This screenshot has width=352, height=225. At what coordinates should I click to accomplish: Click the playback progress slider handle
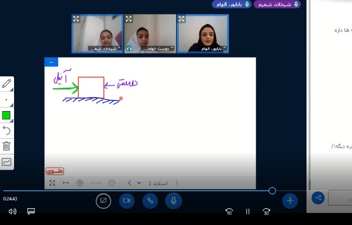(272, 191)
